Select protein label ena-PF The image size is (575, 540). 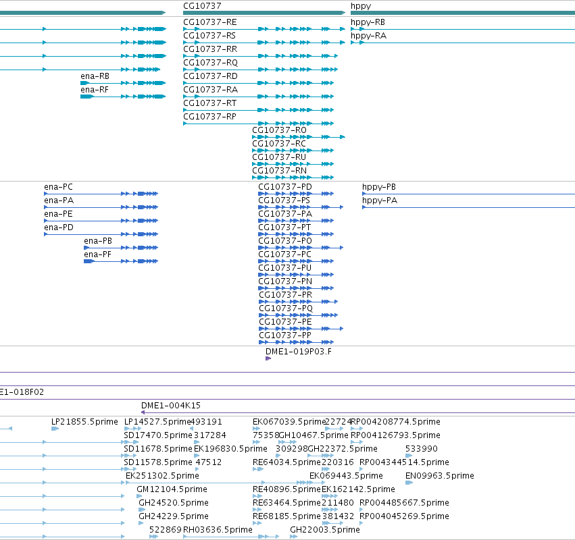coord(97,254)
